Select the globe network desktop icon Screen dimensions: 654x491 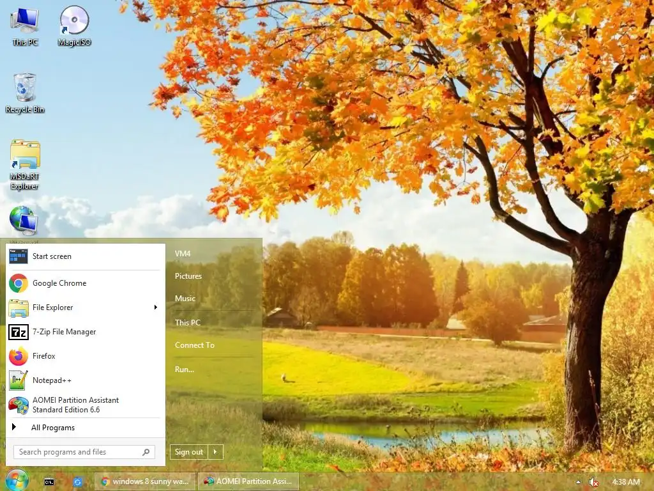(24, 220)
